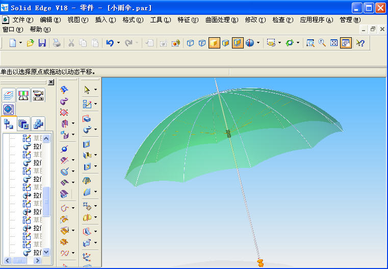
Task: Click the bounded surface tool with red outline
Action: click(x=64, y=112)
